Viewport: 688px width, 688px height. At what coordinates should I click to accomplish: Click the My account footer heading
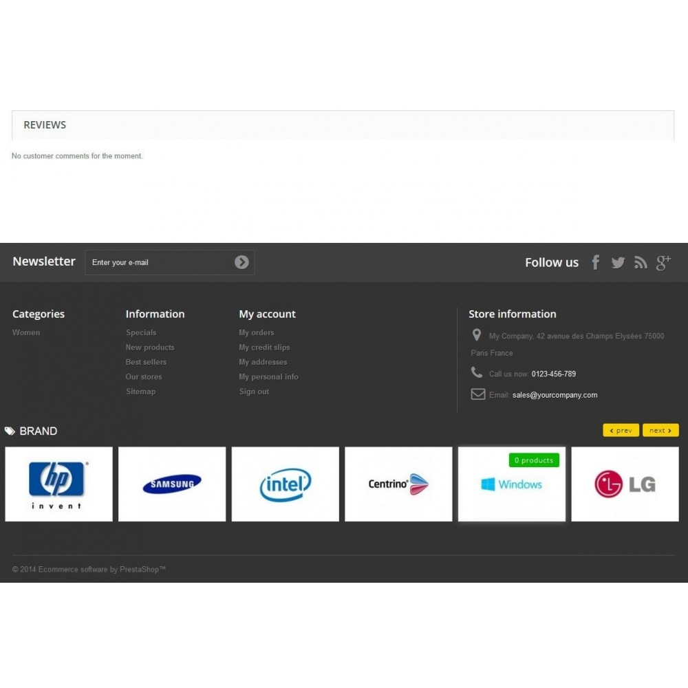(267, 314)
